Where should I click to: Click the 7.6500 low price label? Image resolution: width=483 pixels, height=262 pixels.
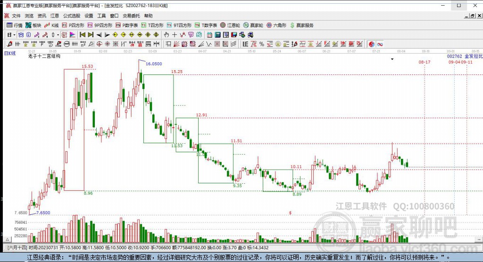pyautogui.click(x=43, y=213)
